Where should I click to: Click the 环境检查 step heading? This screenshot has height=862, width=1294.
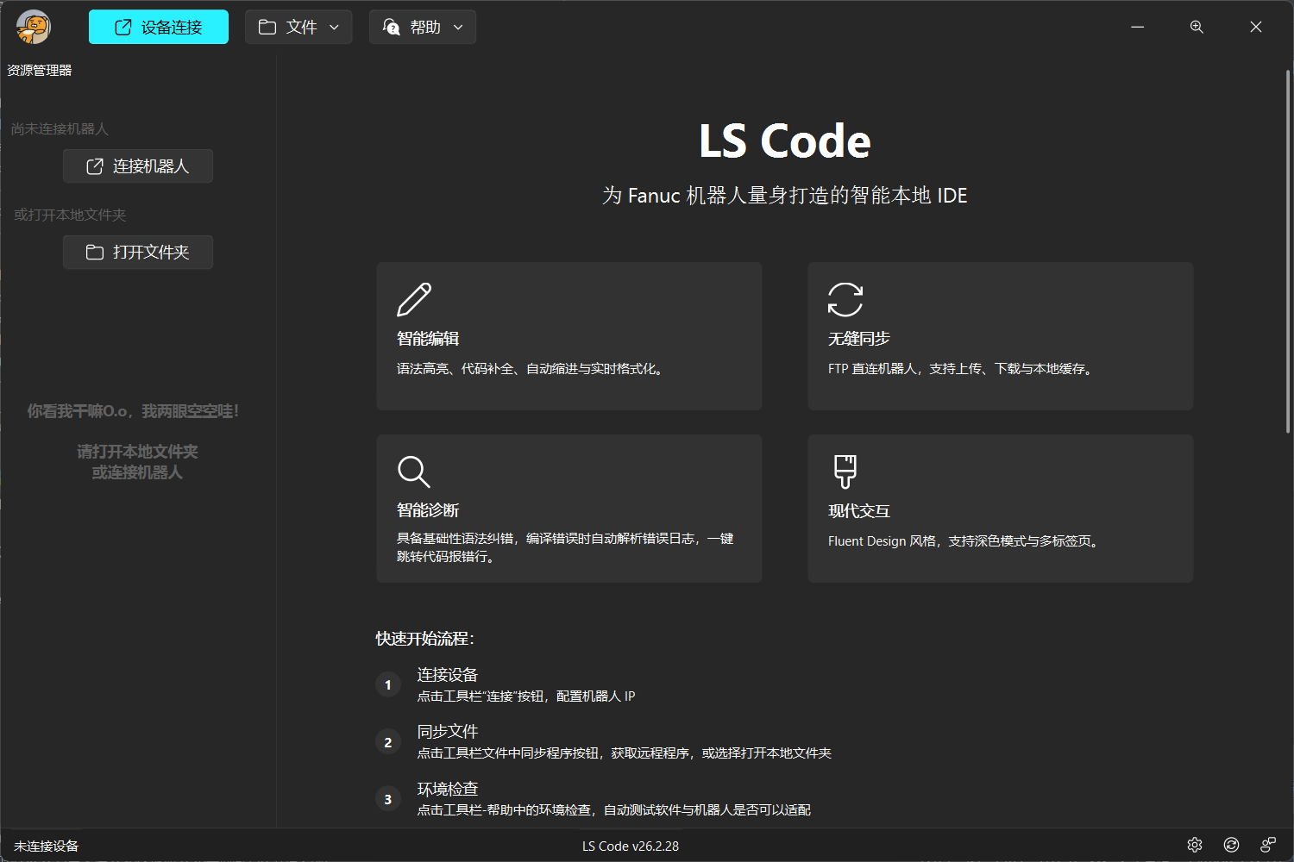pyautogui.click(x=448, y=789)
